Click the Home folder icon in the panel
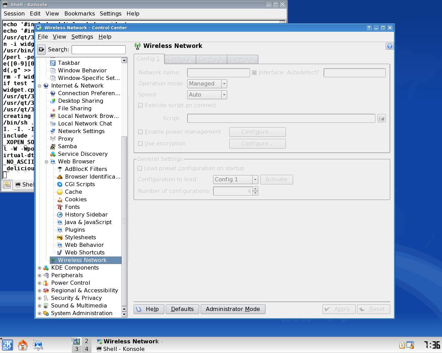This screenshot has height=353, width=442. pos(23,345)
